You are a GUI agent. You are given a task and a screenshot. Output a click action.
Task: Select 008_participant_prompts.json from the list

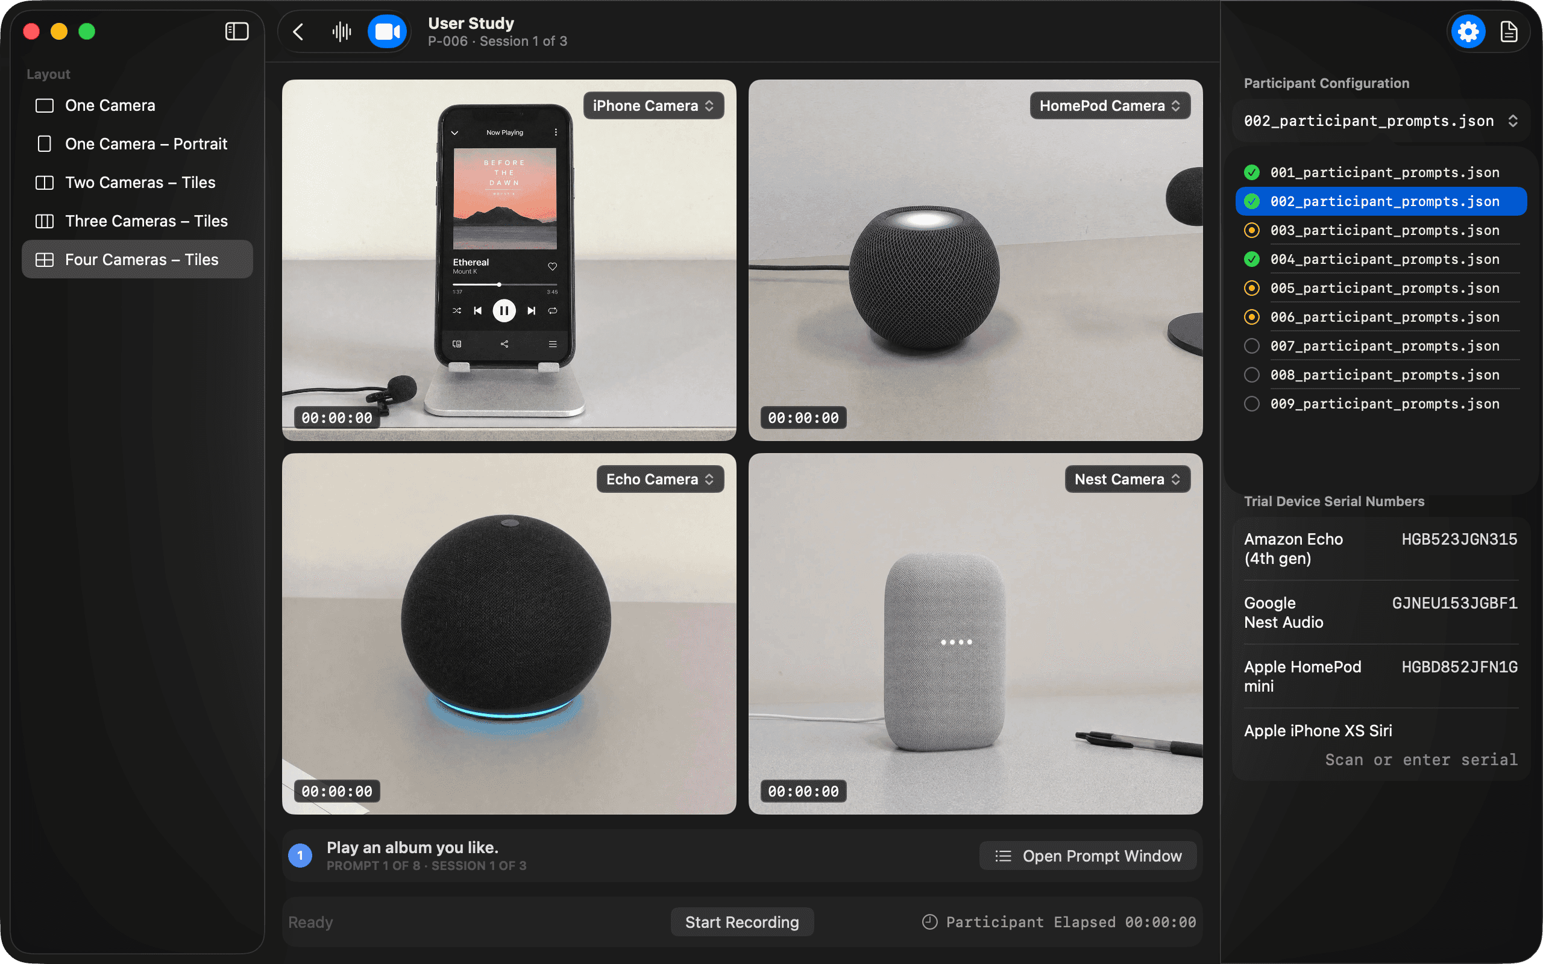pyautogui.click(x=1381, y=375)
